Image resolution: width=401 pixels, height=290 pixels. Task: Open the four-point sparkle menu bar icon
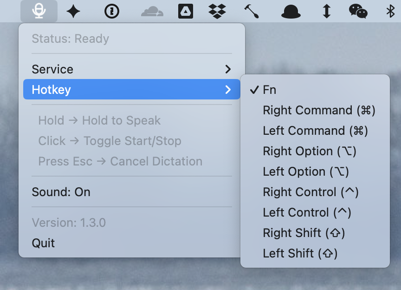coord(73,12)
